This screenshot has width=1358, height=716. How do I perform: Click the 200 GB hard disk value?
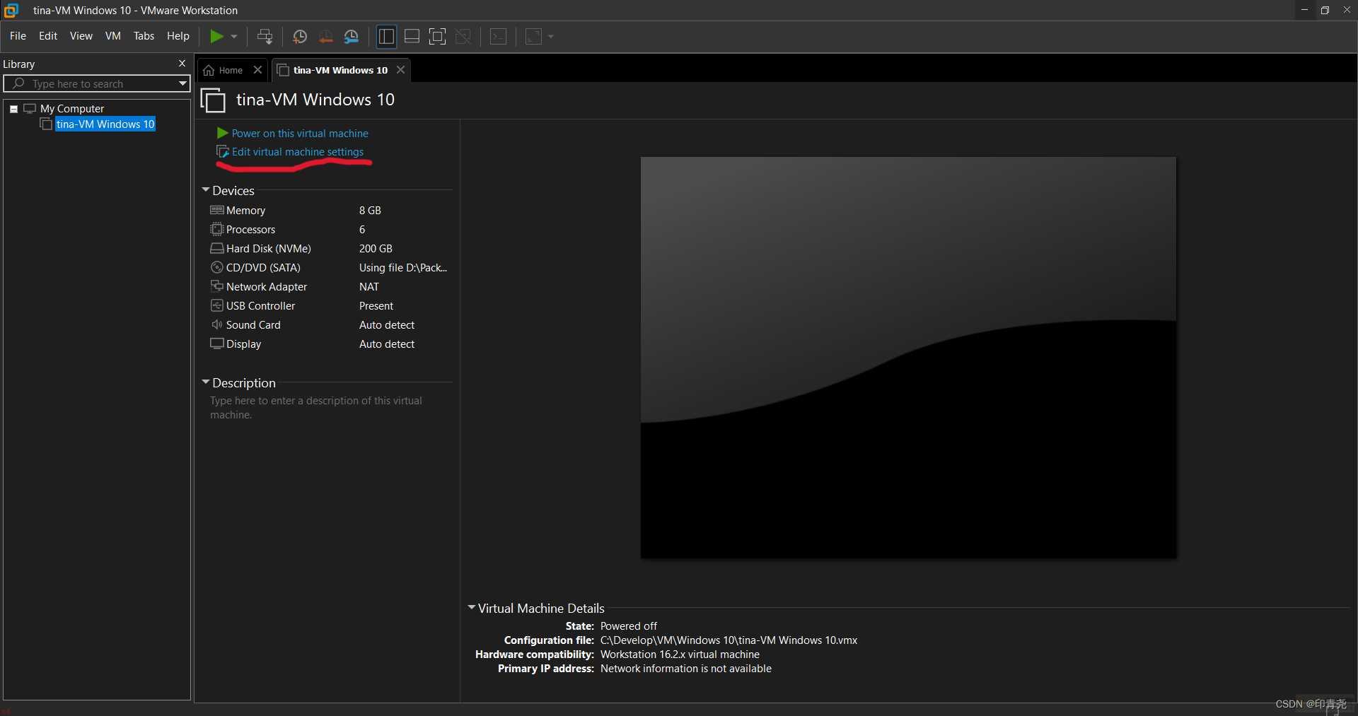(376, 249)
